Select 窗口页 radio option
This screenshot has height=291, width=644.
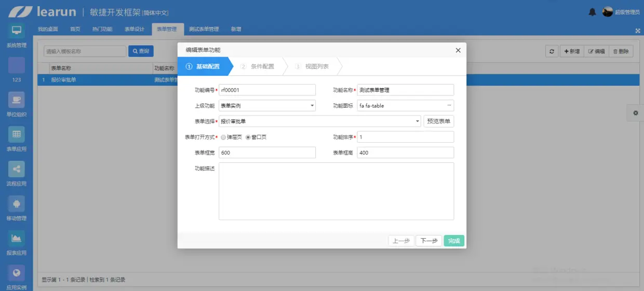click(248, 137)
